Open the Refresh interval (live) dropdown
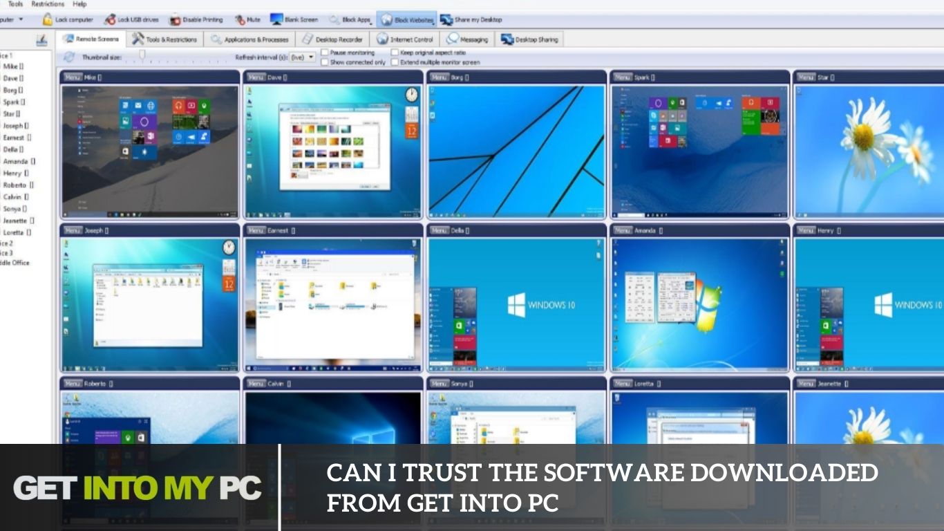944x531 pixels. (303, 57)
